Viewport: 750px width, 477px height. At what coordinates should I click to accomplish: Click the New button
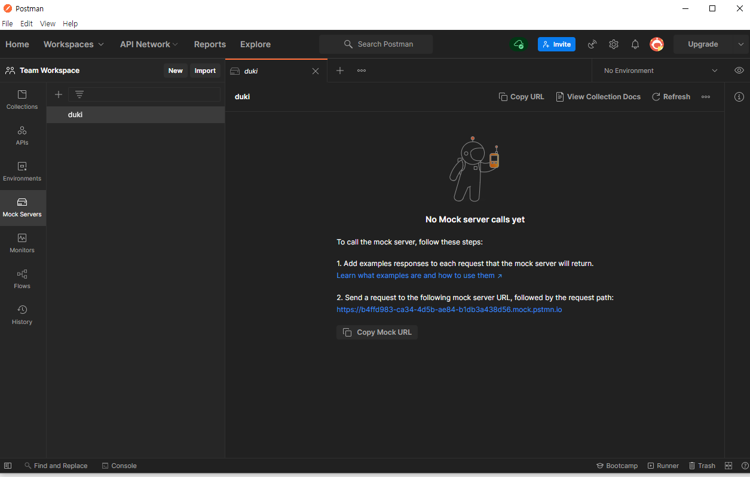click(x=176, y=71)
